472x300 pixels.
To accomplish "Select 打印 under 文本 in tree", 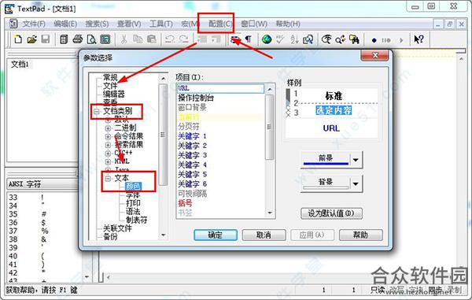I will click(133, 203).
